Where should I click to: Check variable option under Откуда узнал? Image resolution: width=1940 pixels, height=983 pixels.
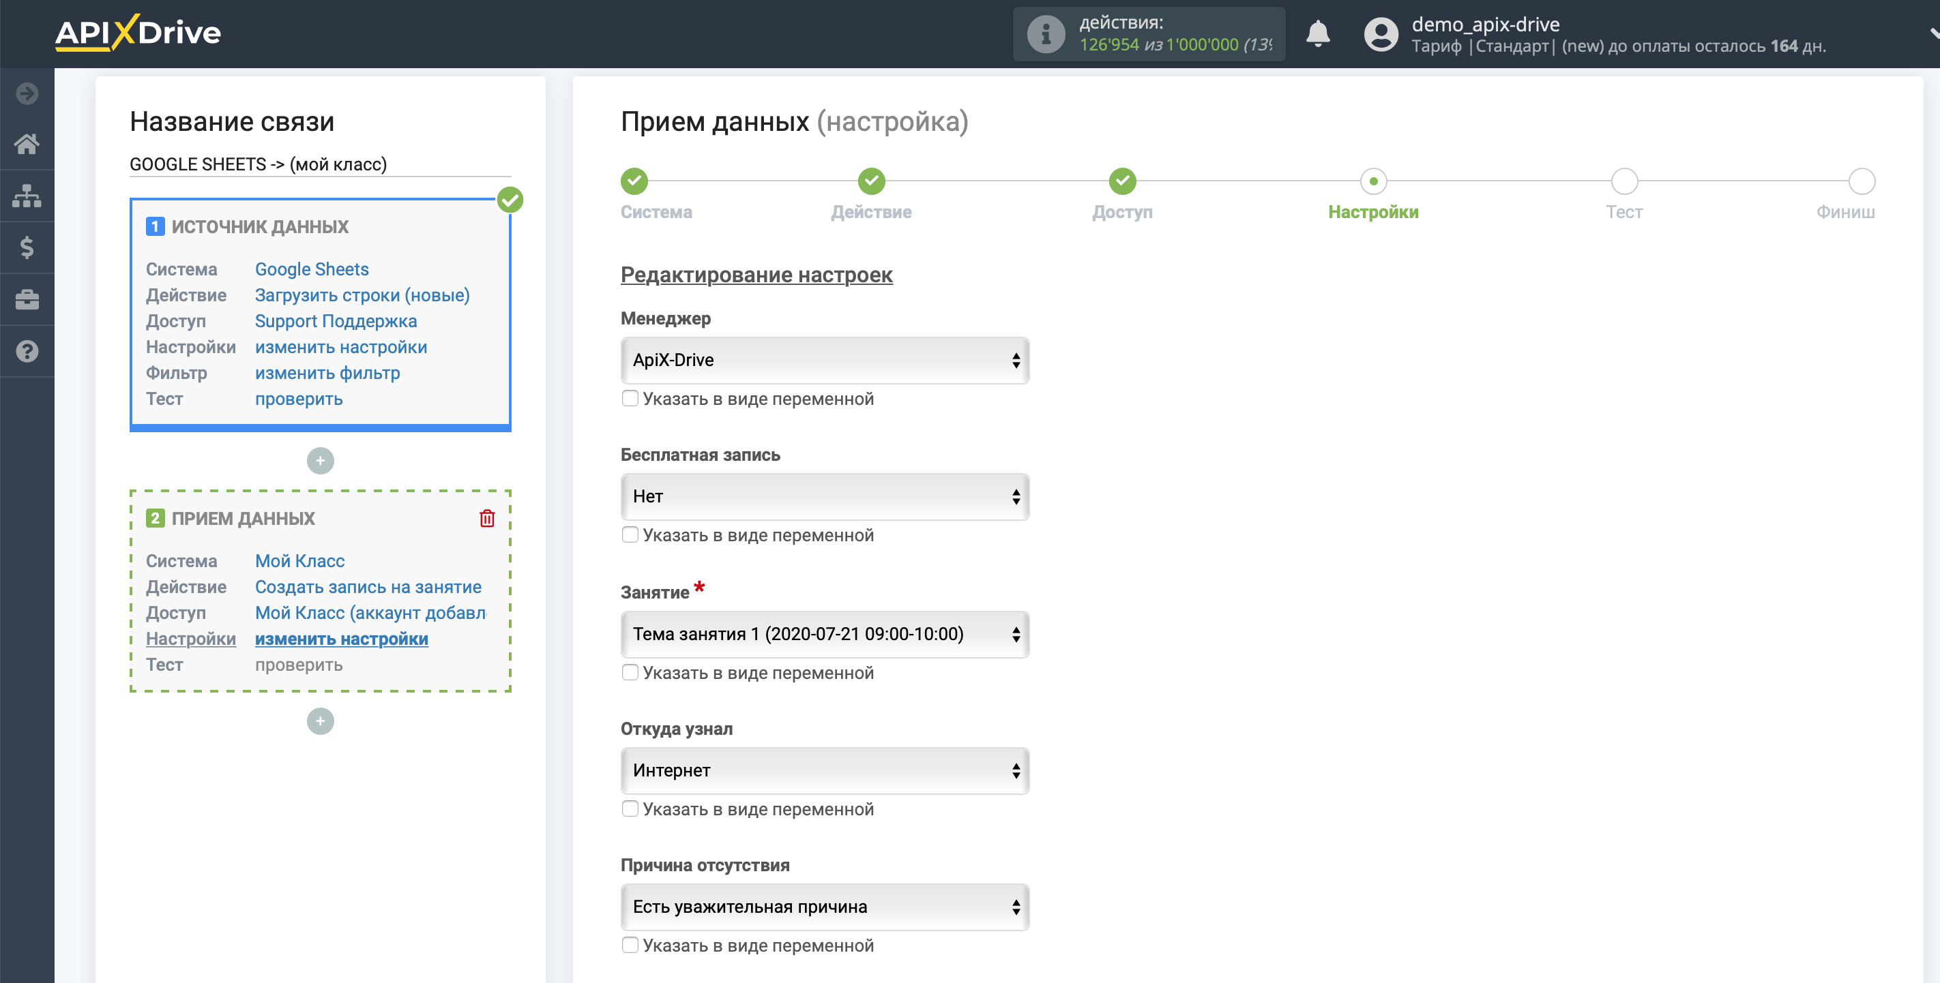point(630,808)
